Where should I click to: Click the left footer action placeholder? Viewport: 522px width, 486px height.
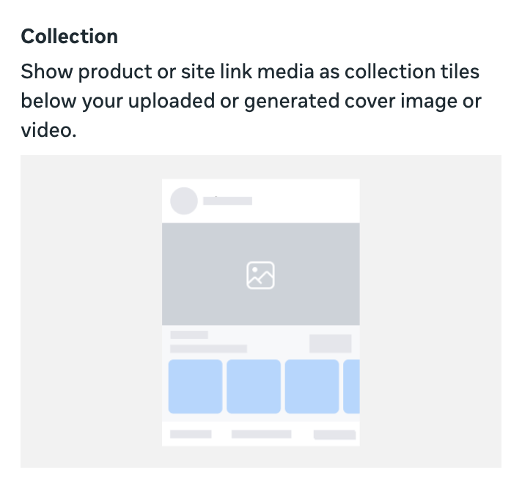coord(191,434)
